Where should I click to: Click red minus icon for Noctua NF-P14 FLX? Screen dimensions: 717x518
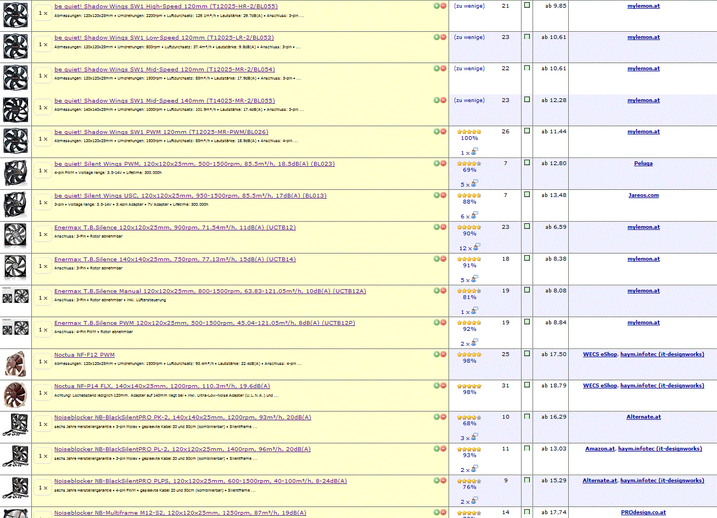pos(443,386)
